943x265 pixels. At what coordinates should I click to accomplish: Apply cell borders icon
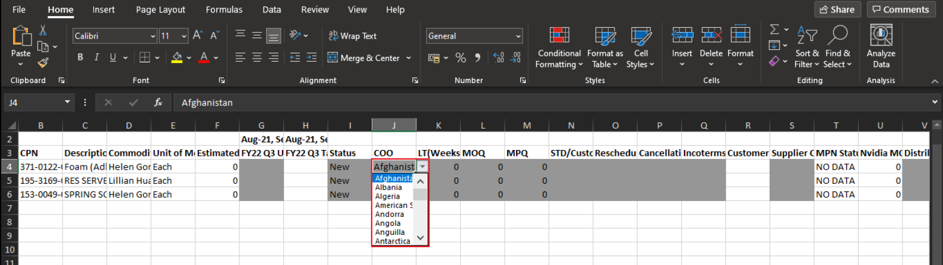click(144, 58)
